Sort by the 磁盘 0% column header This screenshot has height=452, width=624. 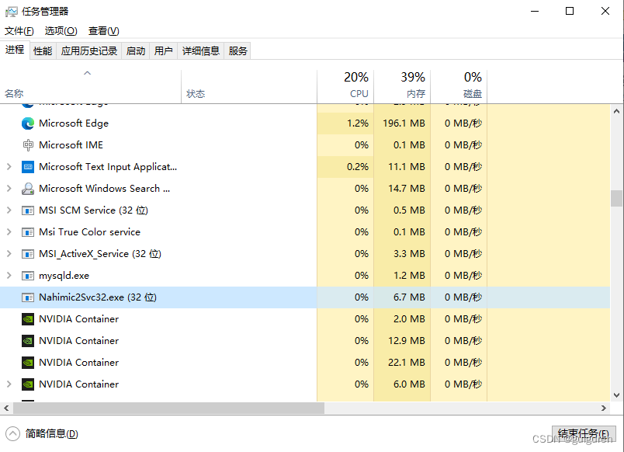pyautogui.click(x=459, y=87)
